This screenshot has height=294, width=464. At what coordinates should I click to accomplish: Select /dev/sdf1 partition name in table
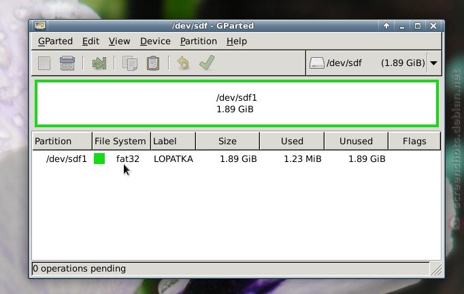(x=66, y=159)
